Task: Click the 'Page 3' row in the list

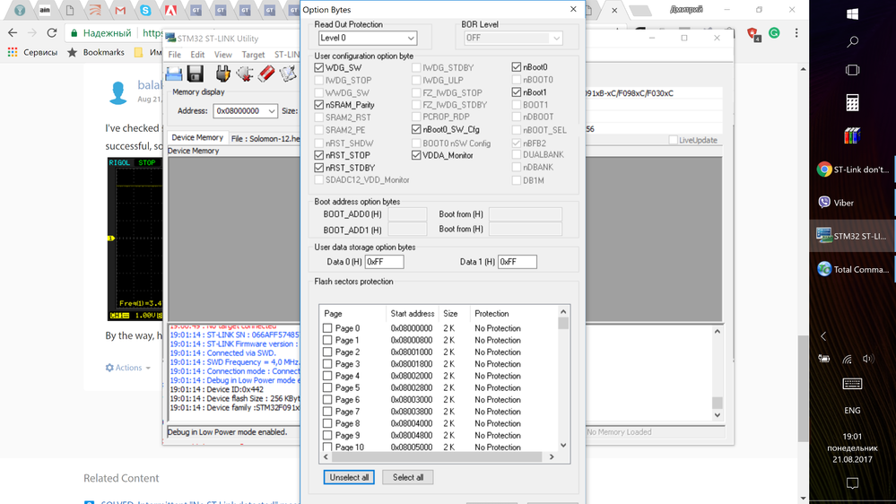Action: click(439, 364)
